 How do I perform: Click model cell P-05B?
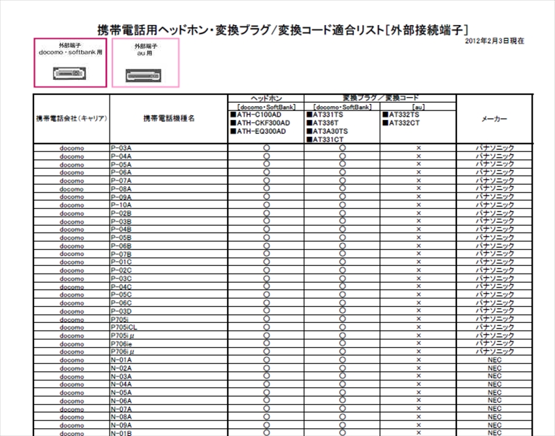[169, 237]
